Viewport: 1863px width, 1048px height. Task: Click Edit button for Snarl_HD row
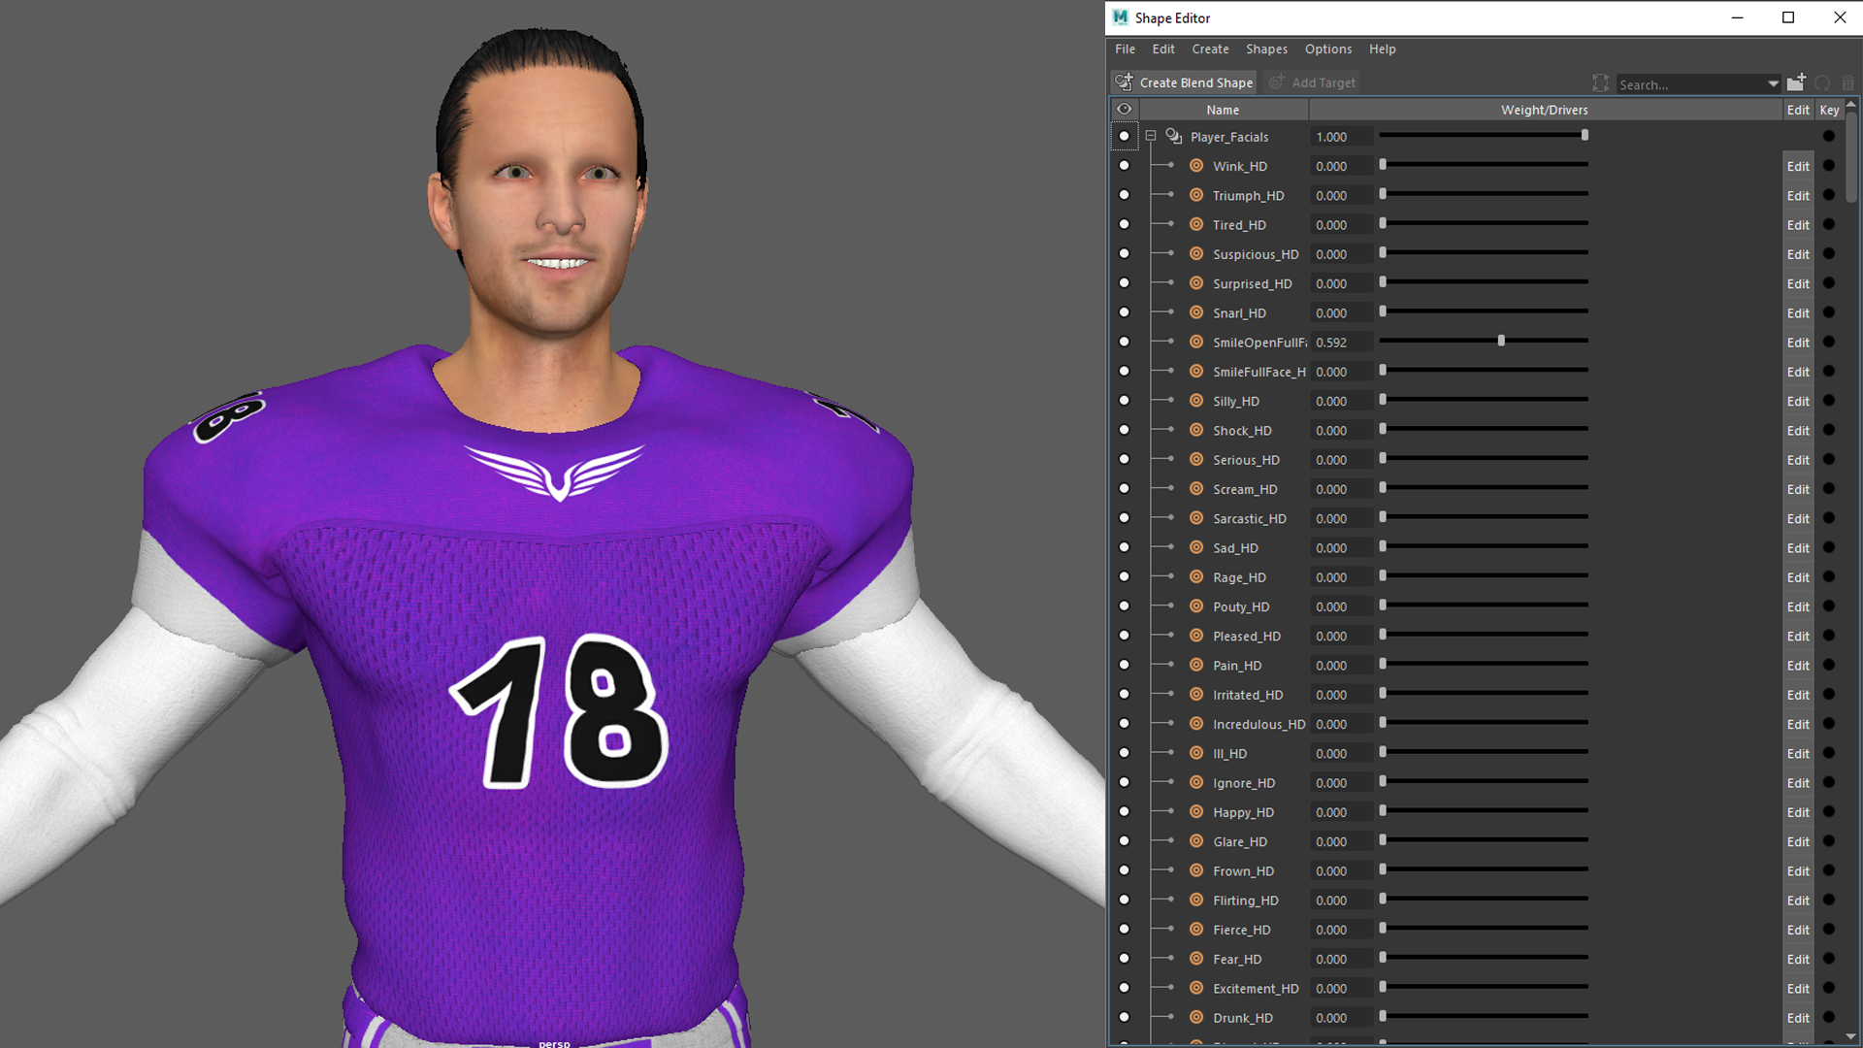(x=1797, y=313)
